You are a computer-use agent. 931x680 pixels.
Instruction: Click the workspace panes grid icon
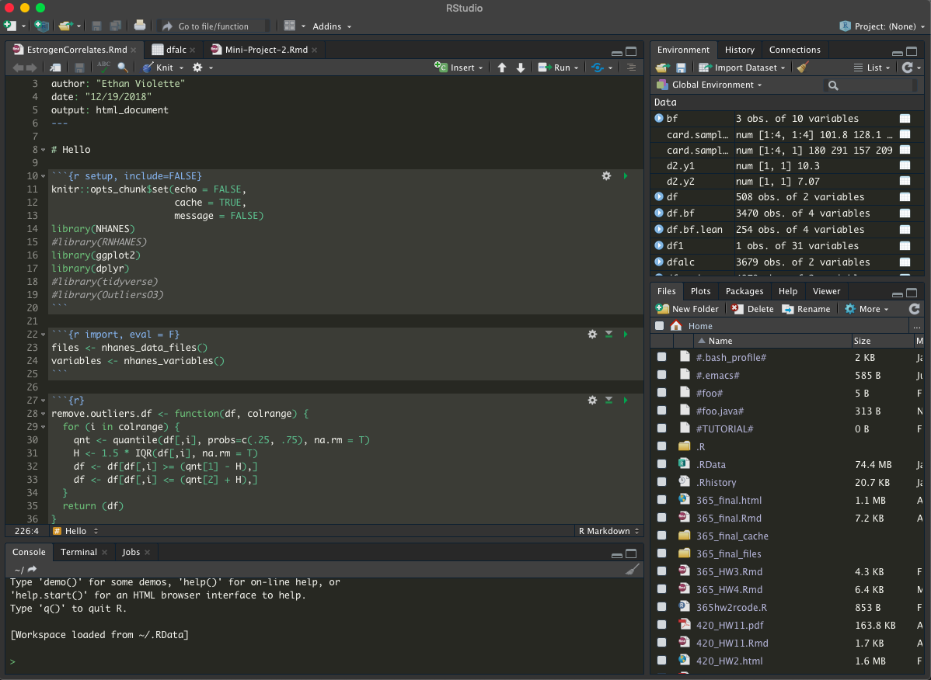coord(290,26)
